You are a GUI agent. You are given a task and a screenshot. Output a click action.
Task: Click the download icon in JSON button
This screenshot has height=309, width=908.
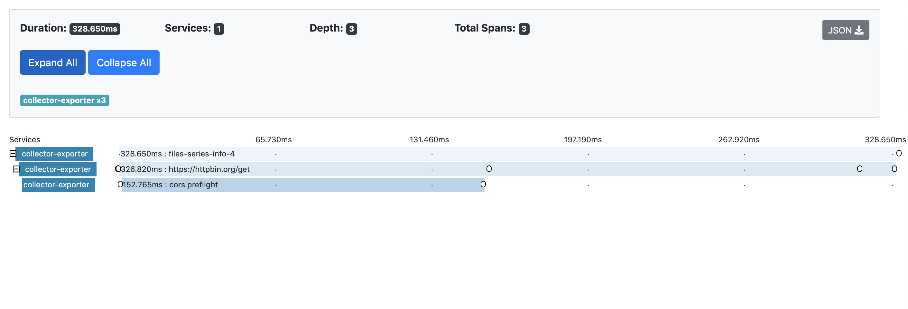click(x=859, y=30)
